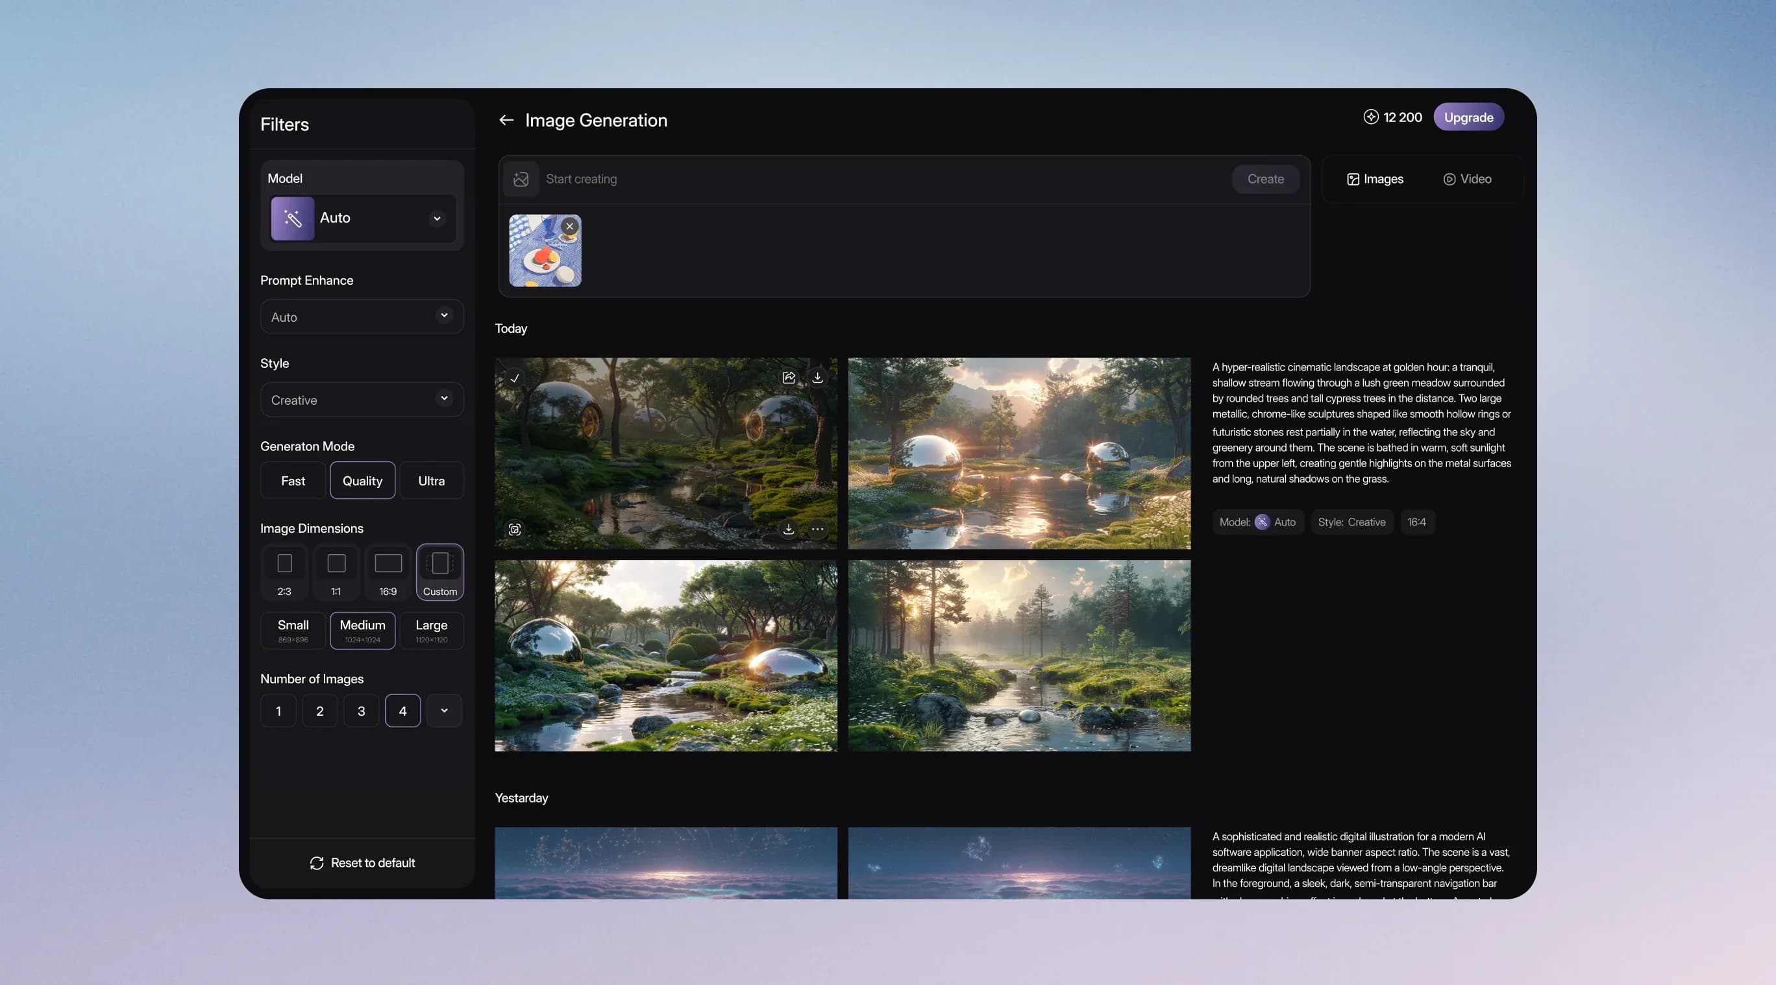Image resolution: width=1776 pixels, height=985 pixels.
Task: Open the attached picnic reference thumbnail
Action: tap(545, 251)
